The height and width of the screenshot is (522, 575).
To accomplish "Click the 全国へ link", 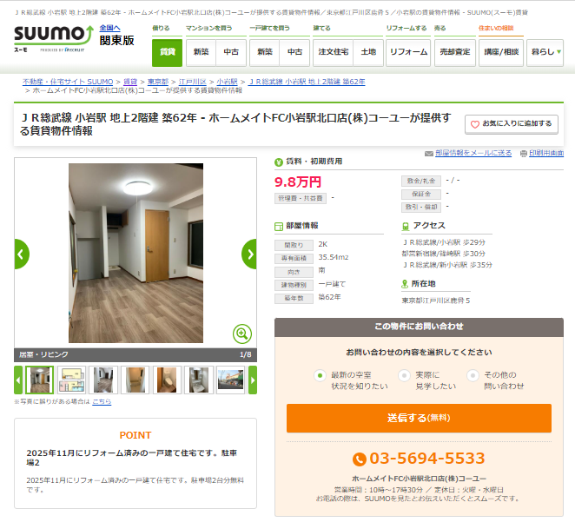I will (109, 28).
